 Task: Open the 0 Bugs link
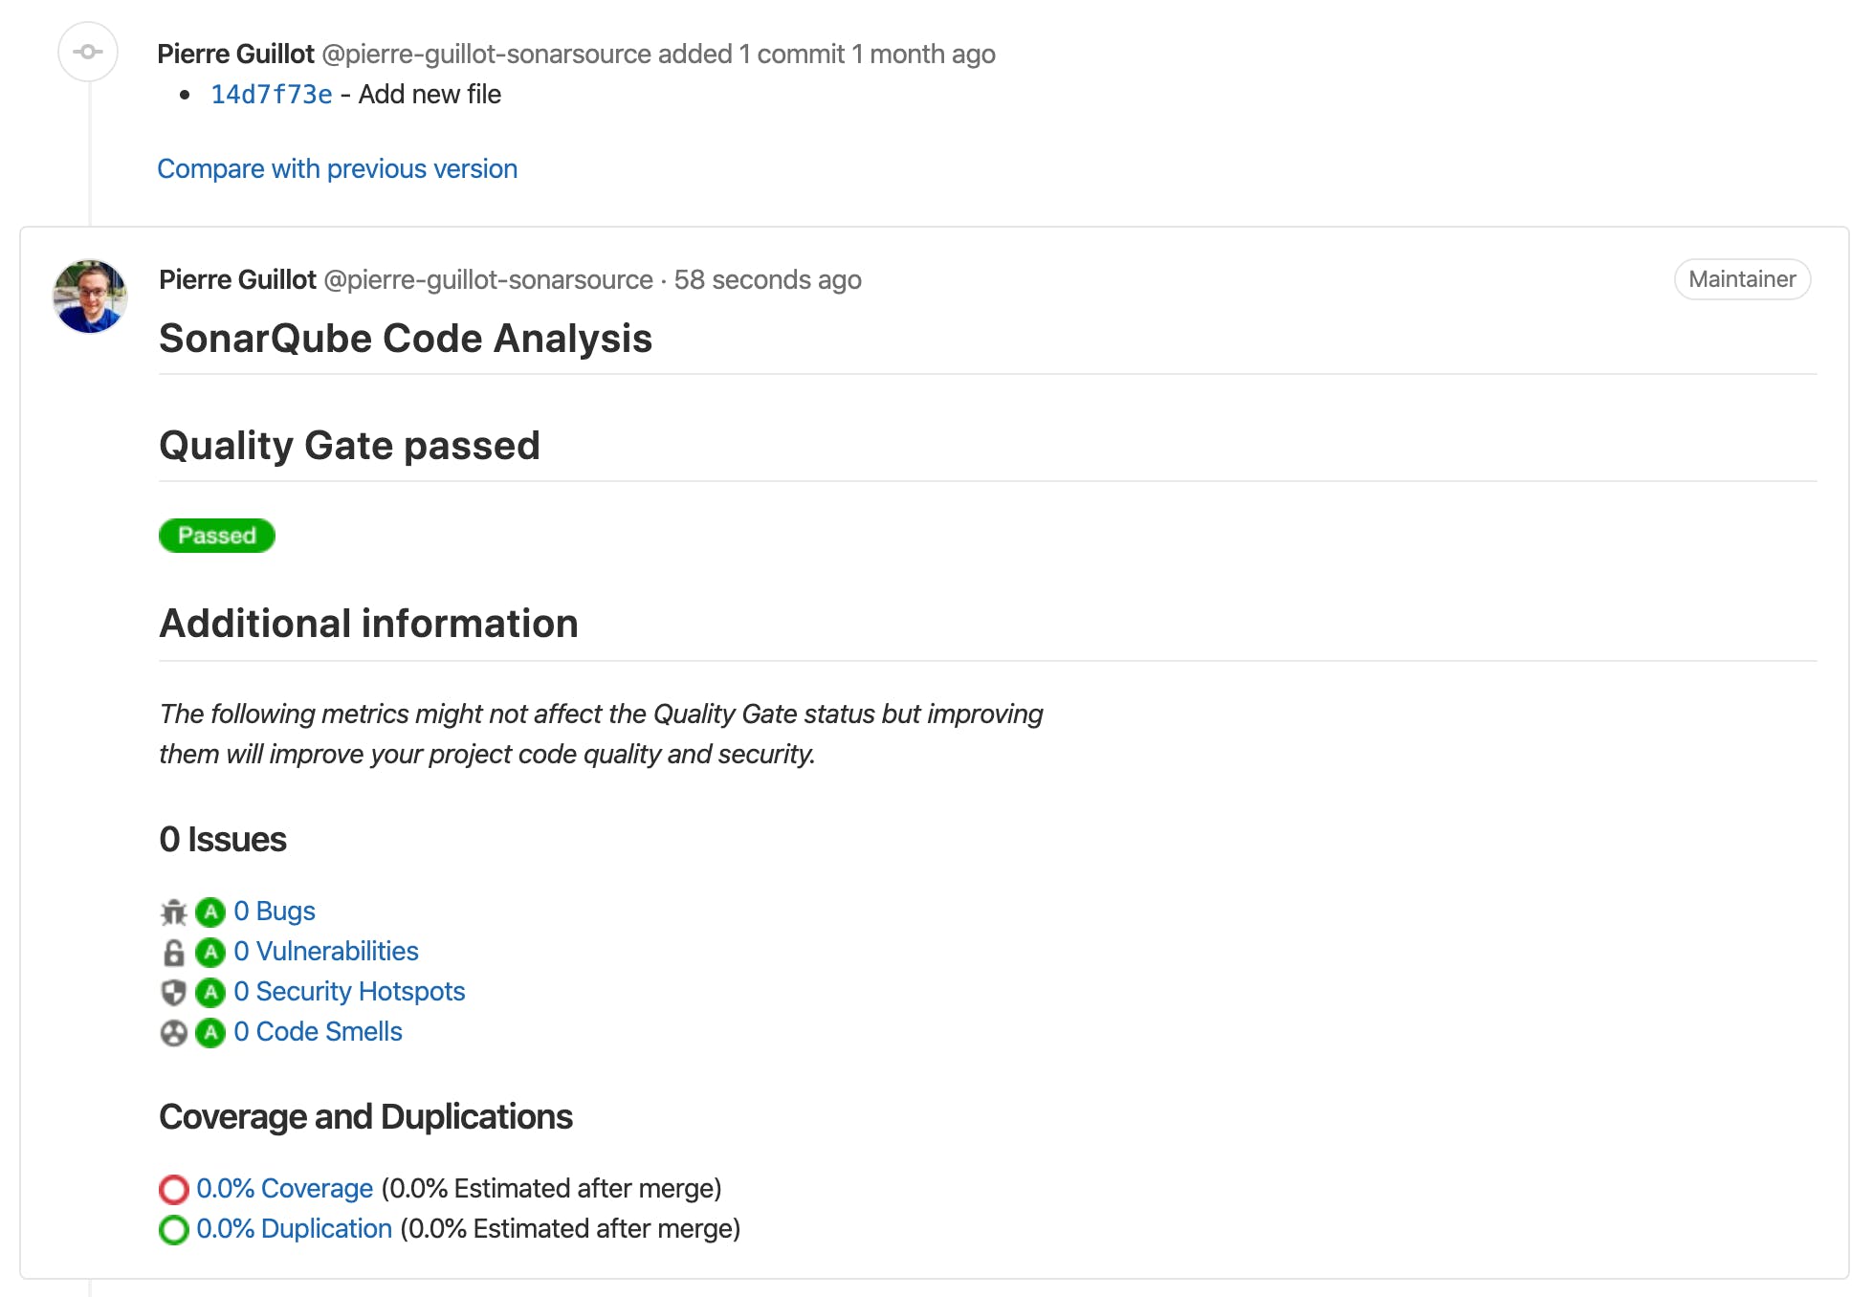(275, 912)
